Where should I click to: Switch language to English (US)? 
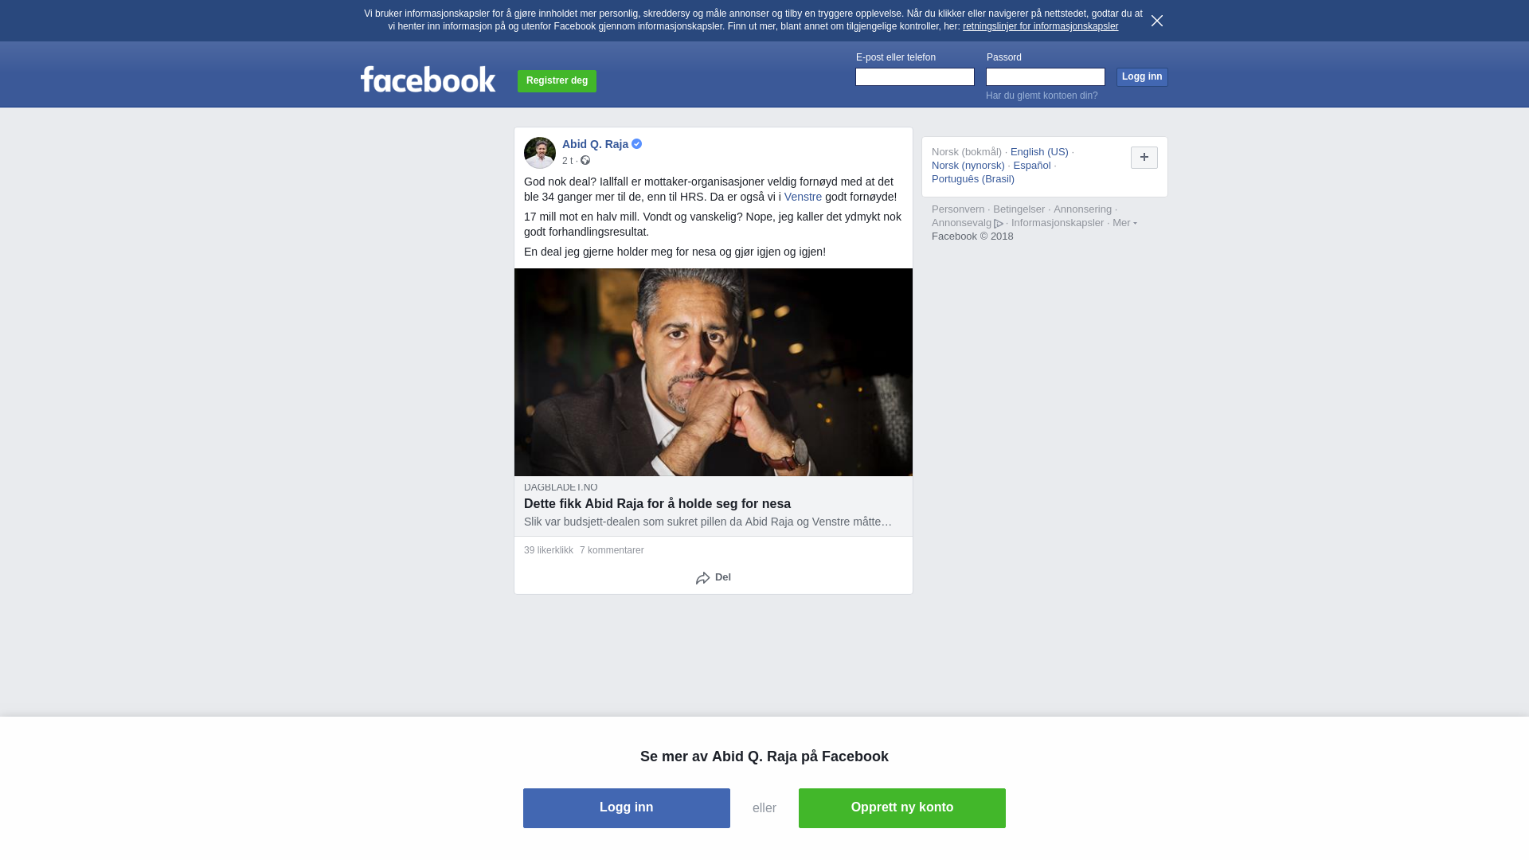[x=1039, y=152]
